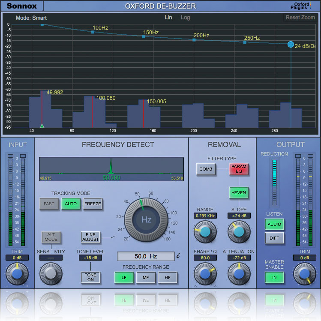Image resolution: width=321 pixels, height=321 pixels.
Task: Click the large Hz frequency dial
Action: click(146, 220)
